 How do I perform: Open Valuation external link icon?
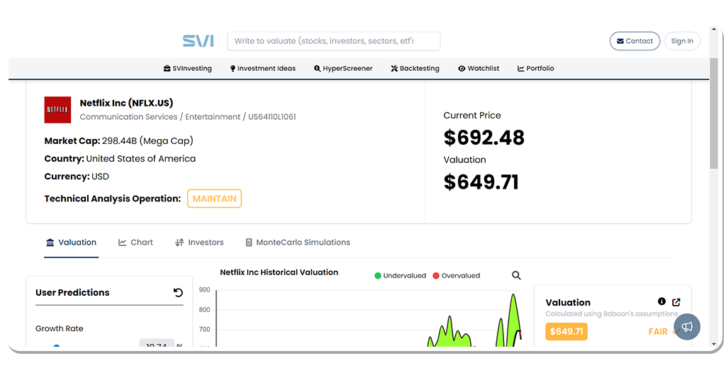point(676,302)
